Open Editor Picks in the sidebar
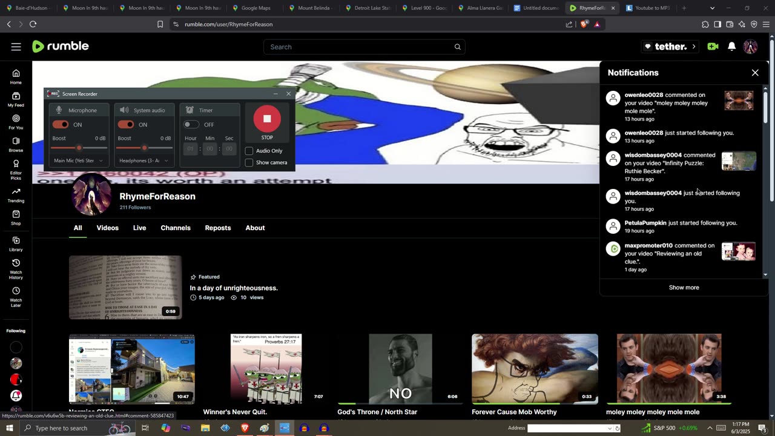 point(16,170)
